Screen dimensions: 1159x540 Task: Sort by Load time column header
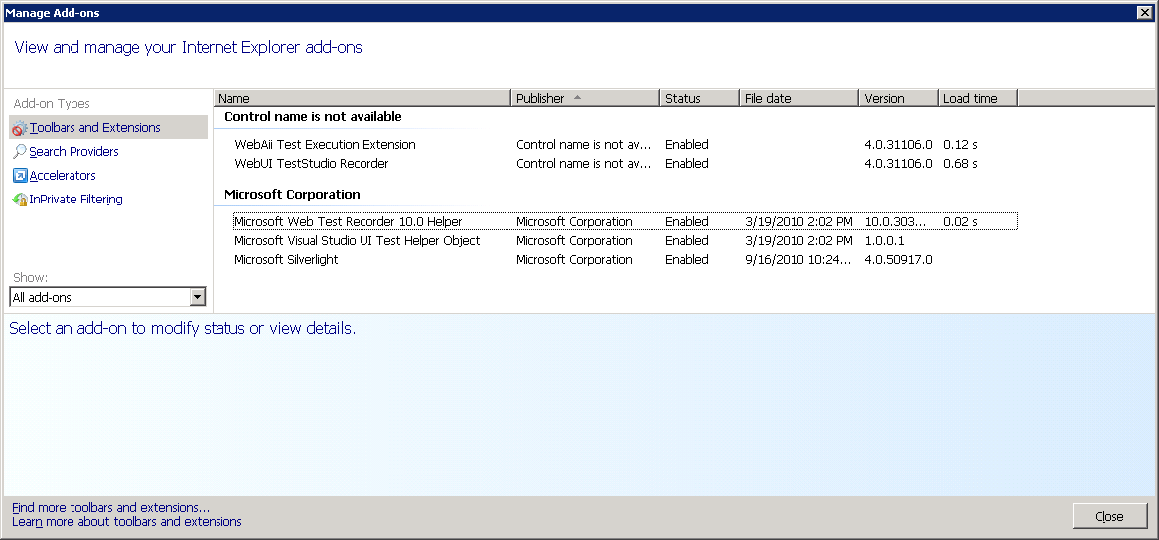tap(978, 98)
